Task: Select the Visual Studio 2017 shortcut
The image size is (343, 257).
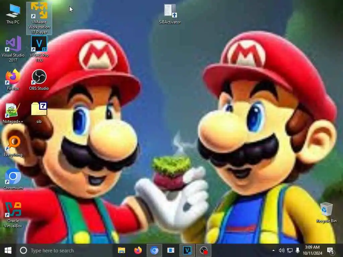Action: (x=13, y=49)
